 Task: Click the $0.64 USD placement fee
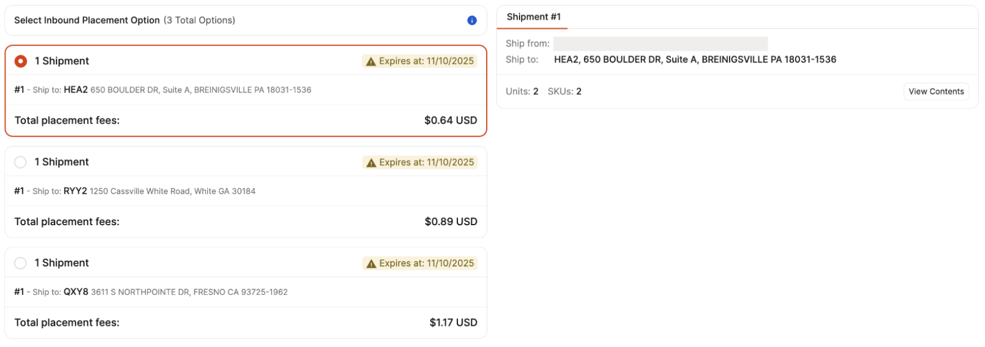[x=450, y=121]
